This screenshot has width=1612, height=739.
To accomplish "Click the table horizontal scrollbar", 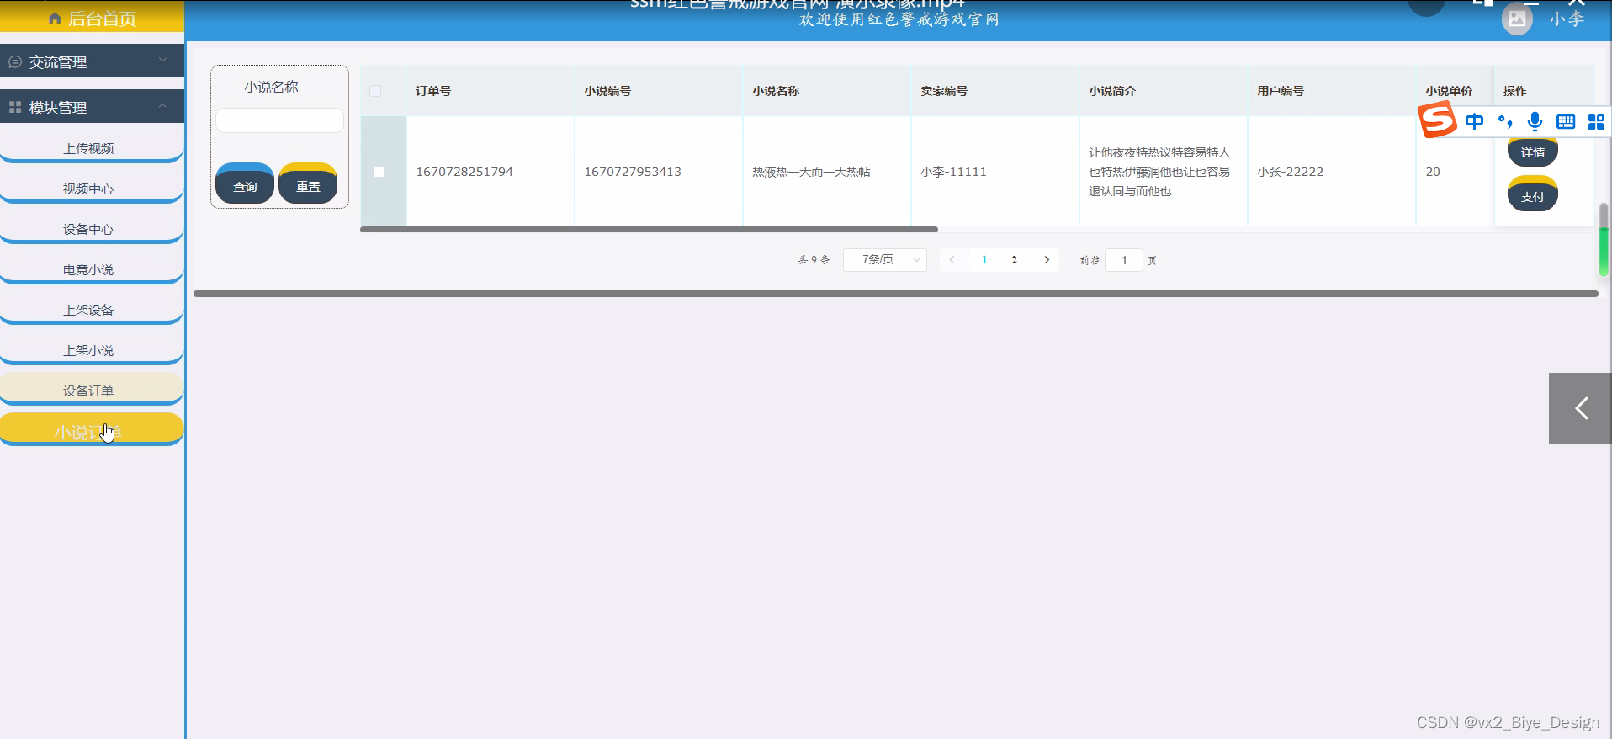I will point(649,229).
